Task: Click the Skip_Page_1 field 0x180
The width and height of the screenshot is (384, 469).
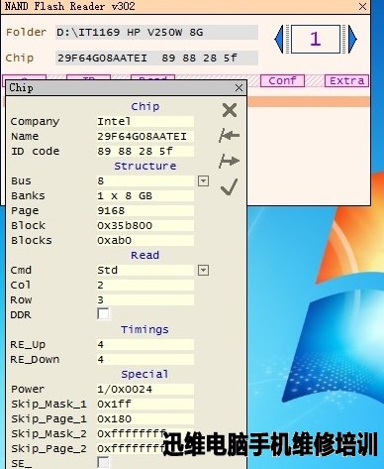Action: [x=145, y=418]
